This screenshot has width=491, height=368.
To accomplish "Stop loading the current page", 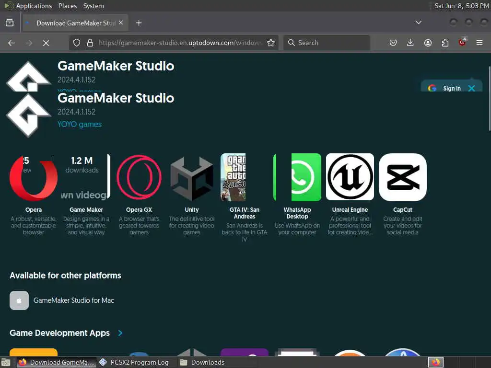I will point(46,43).
